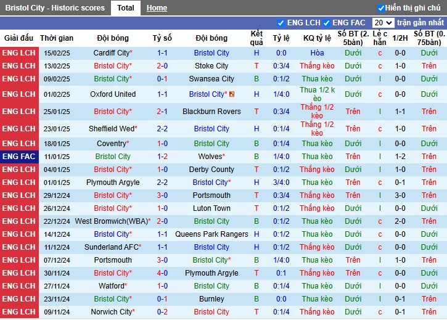Open Blackburn Rovers team link

[211, 112]
